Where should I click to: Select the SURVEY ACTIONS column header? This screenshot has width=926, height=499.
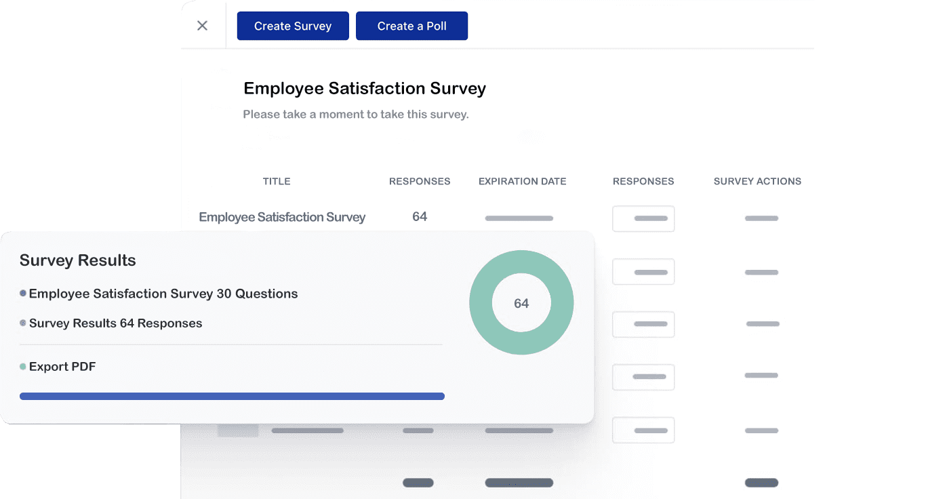tap(757, 181)
